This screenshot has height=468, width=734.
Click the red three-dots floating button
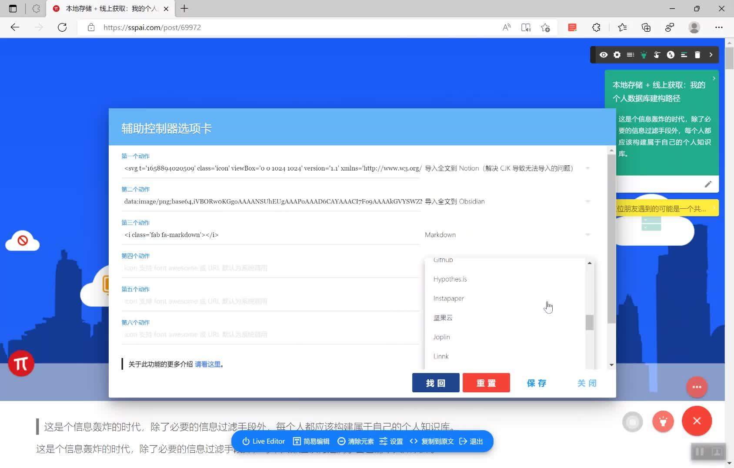pos(697,387)
